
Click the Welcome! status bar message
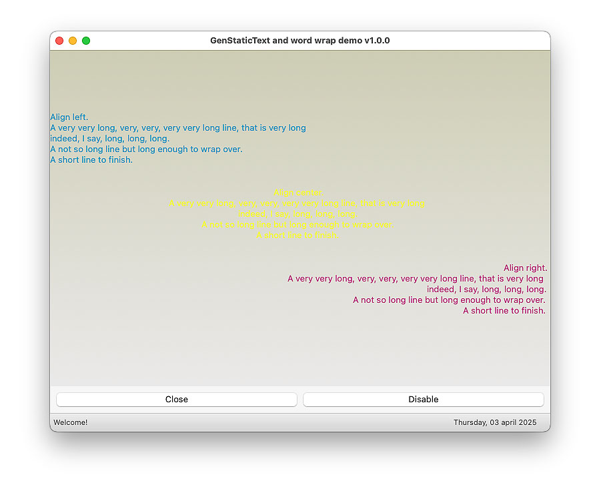click(71, 422)
